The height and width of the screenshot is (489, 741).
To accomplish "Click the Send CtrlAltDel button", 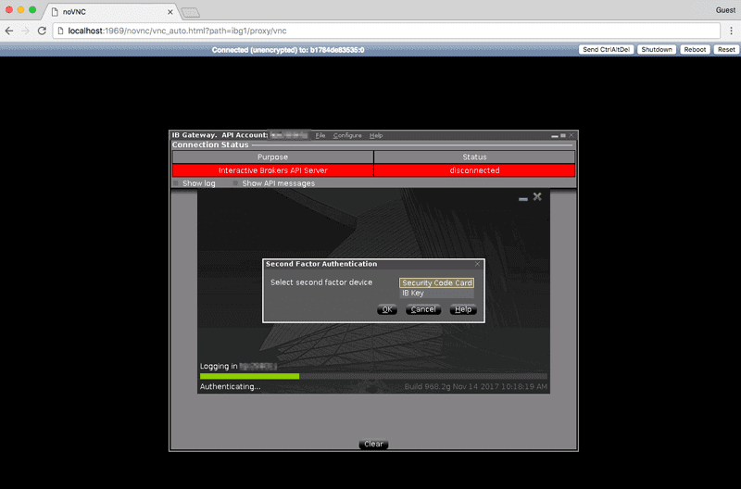I will click(606, 50).
